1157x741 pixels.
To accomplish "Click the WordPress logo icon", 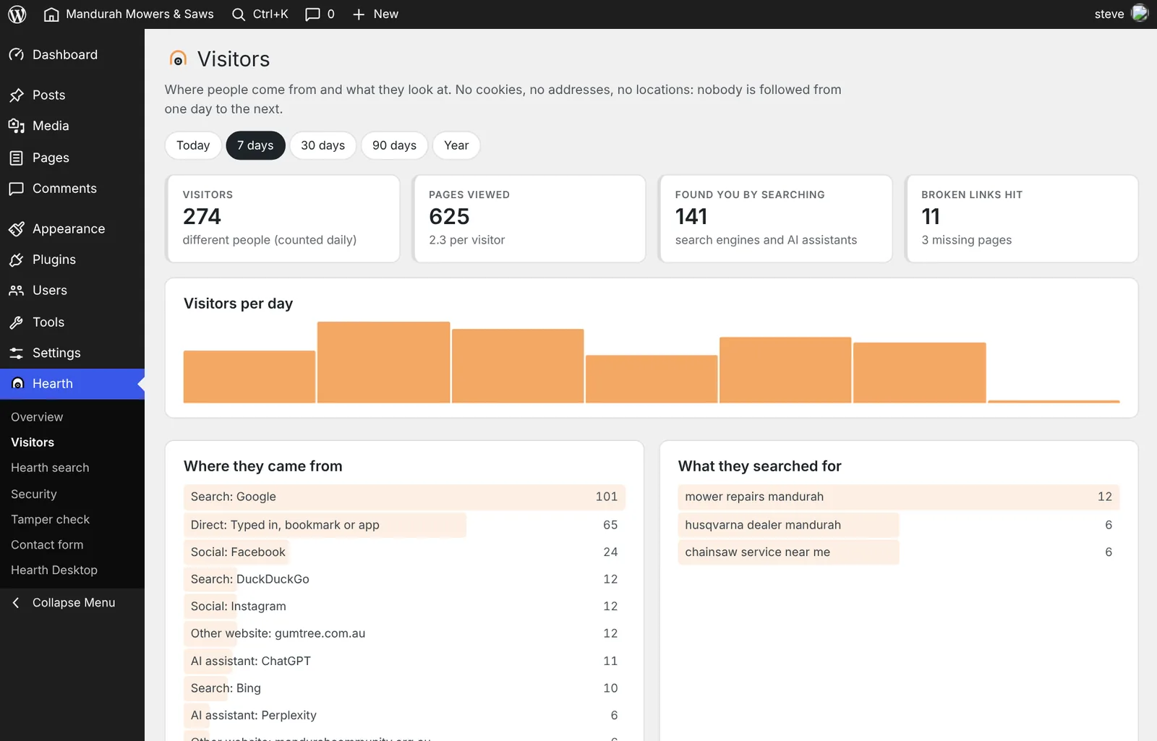I will [x=17, y=14].
